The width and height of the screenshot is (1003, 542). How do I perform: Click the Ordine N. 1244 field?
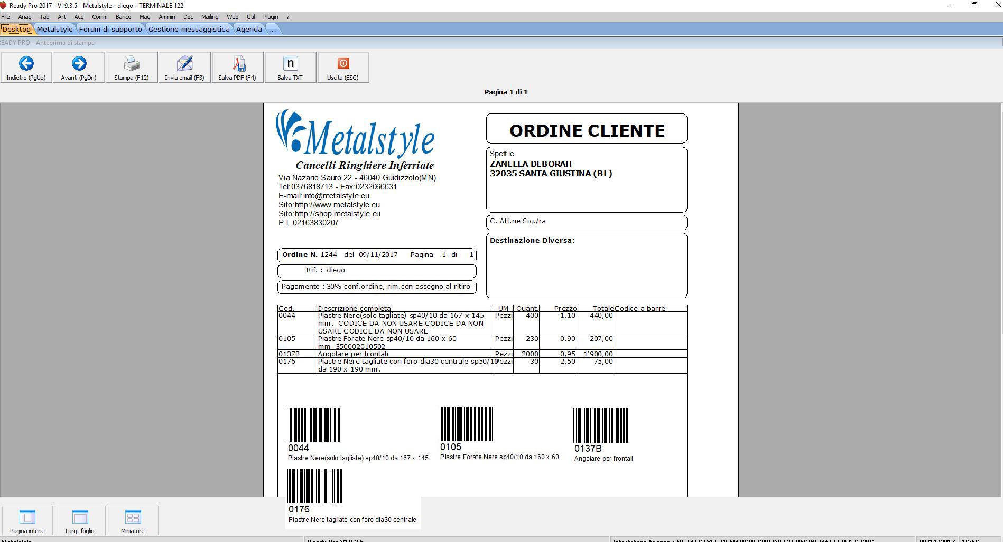[x=377, y=255]
